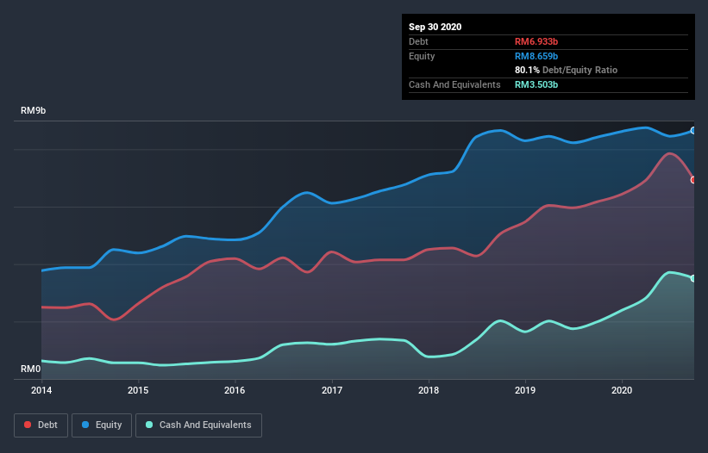Click the RM8.659b equity value
This screenshot has width=708, height=453.
(x=536, y=57)
